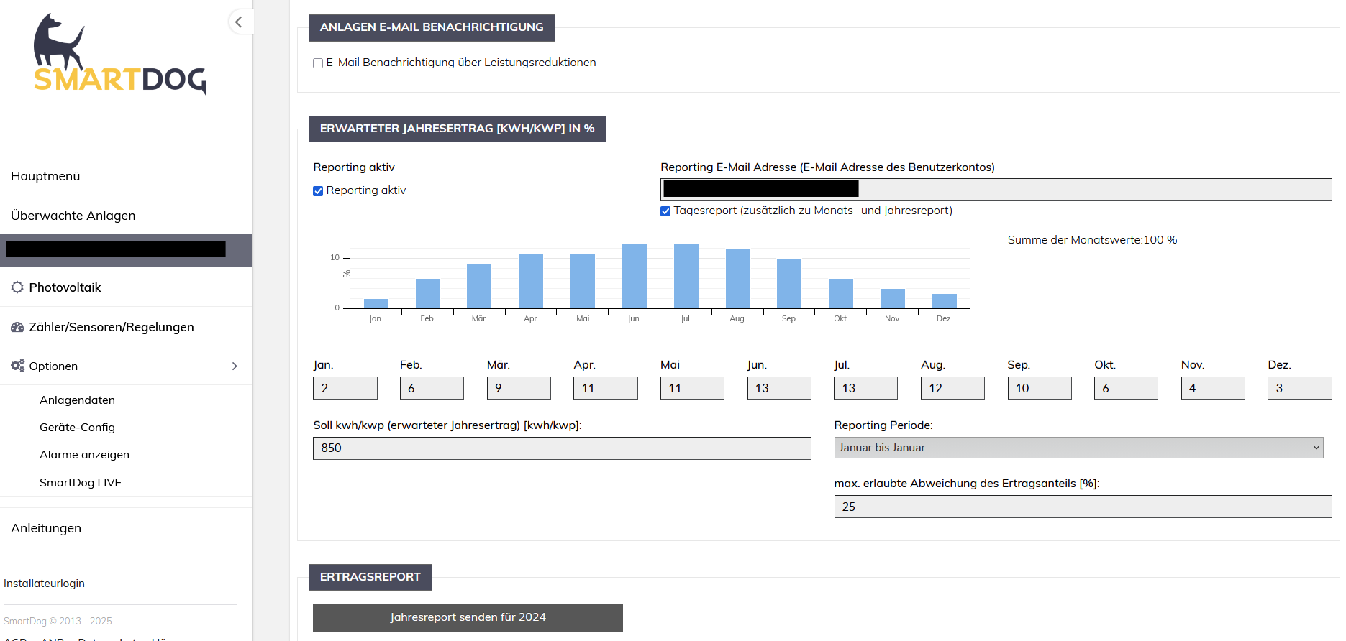
Task: Expand the Optionen chevron arrow
Action: [x=235, y=366]
